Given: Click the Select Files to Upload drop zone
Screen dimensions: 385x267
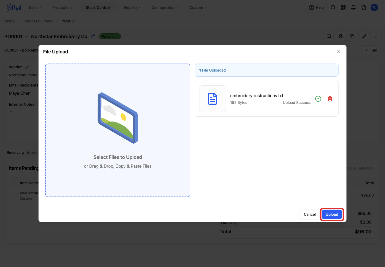Looking at the screenshot, I should coord(118,130).
